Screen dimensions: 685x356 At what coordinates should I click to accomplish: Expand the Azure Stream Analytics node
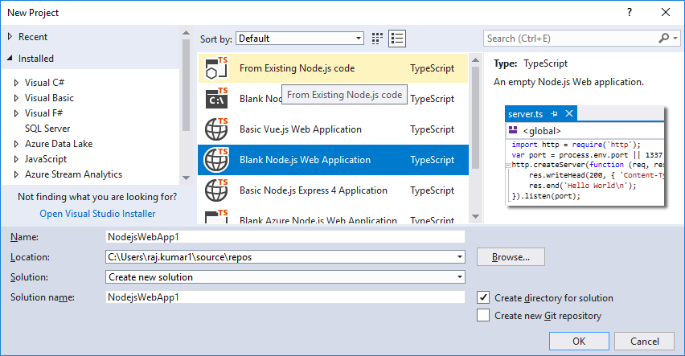tap(16, 174)
